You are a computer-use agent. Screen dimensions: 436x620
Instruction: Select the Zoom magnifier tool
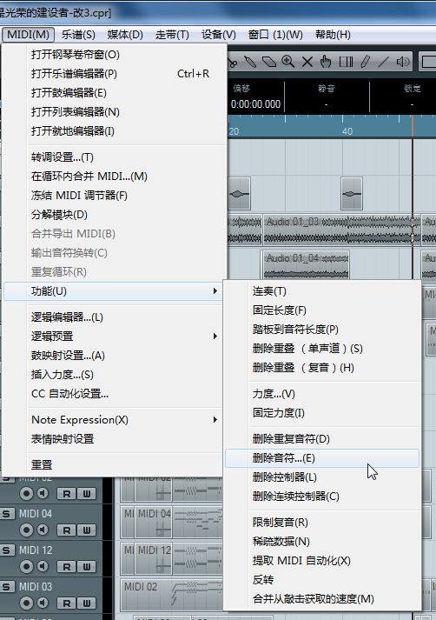click(287, 62)
